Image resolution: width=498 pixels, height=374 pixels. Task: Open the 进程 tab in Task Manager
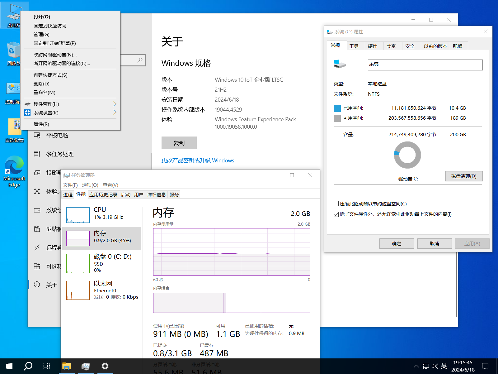click(x=68, y=194)
